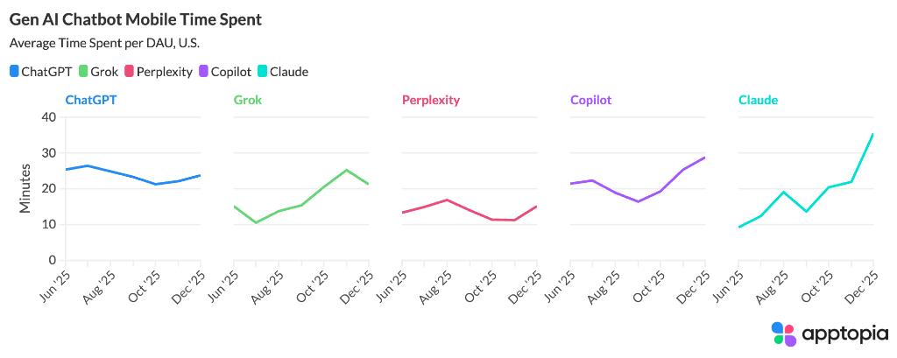Toggle Perplexity series via legend label

pos(164,72)
